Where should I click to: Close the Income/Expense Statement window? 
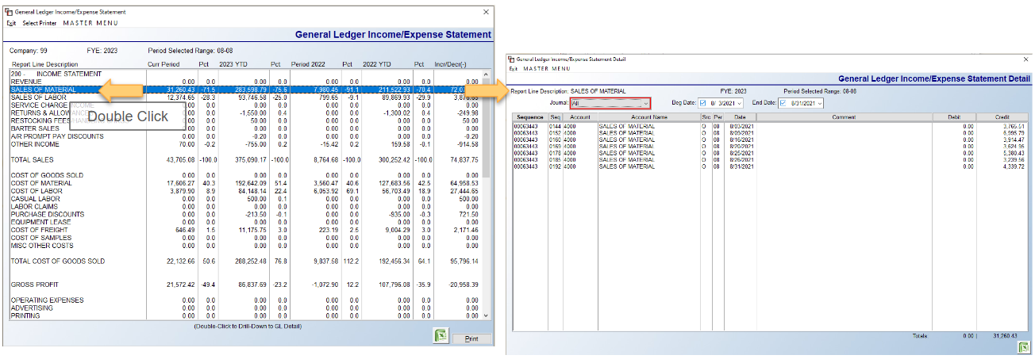(486, 13)
